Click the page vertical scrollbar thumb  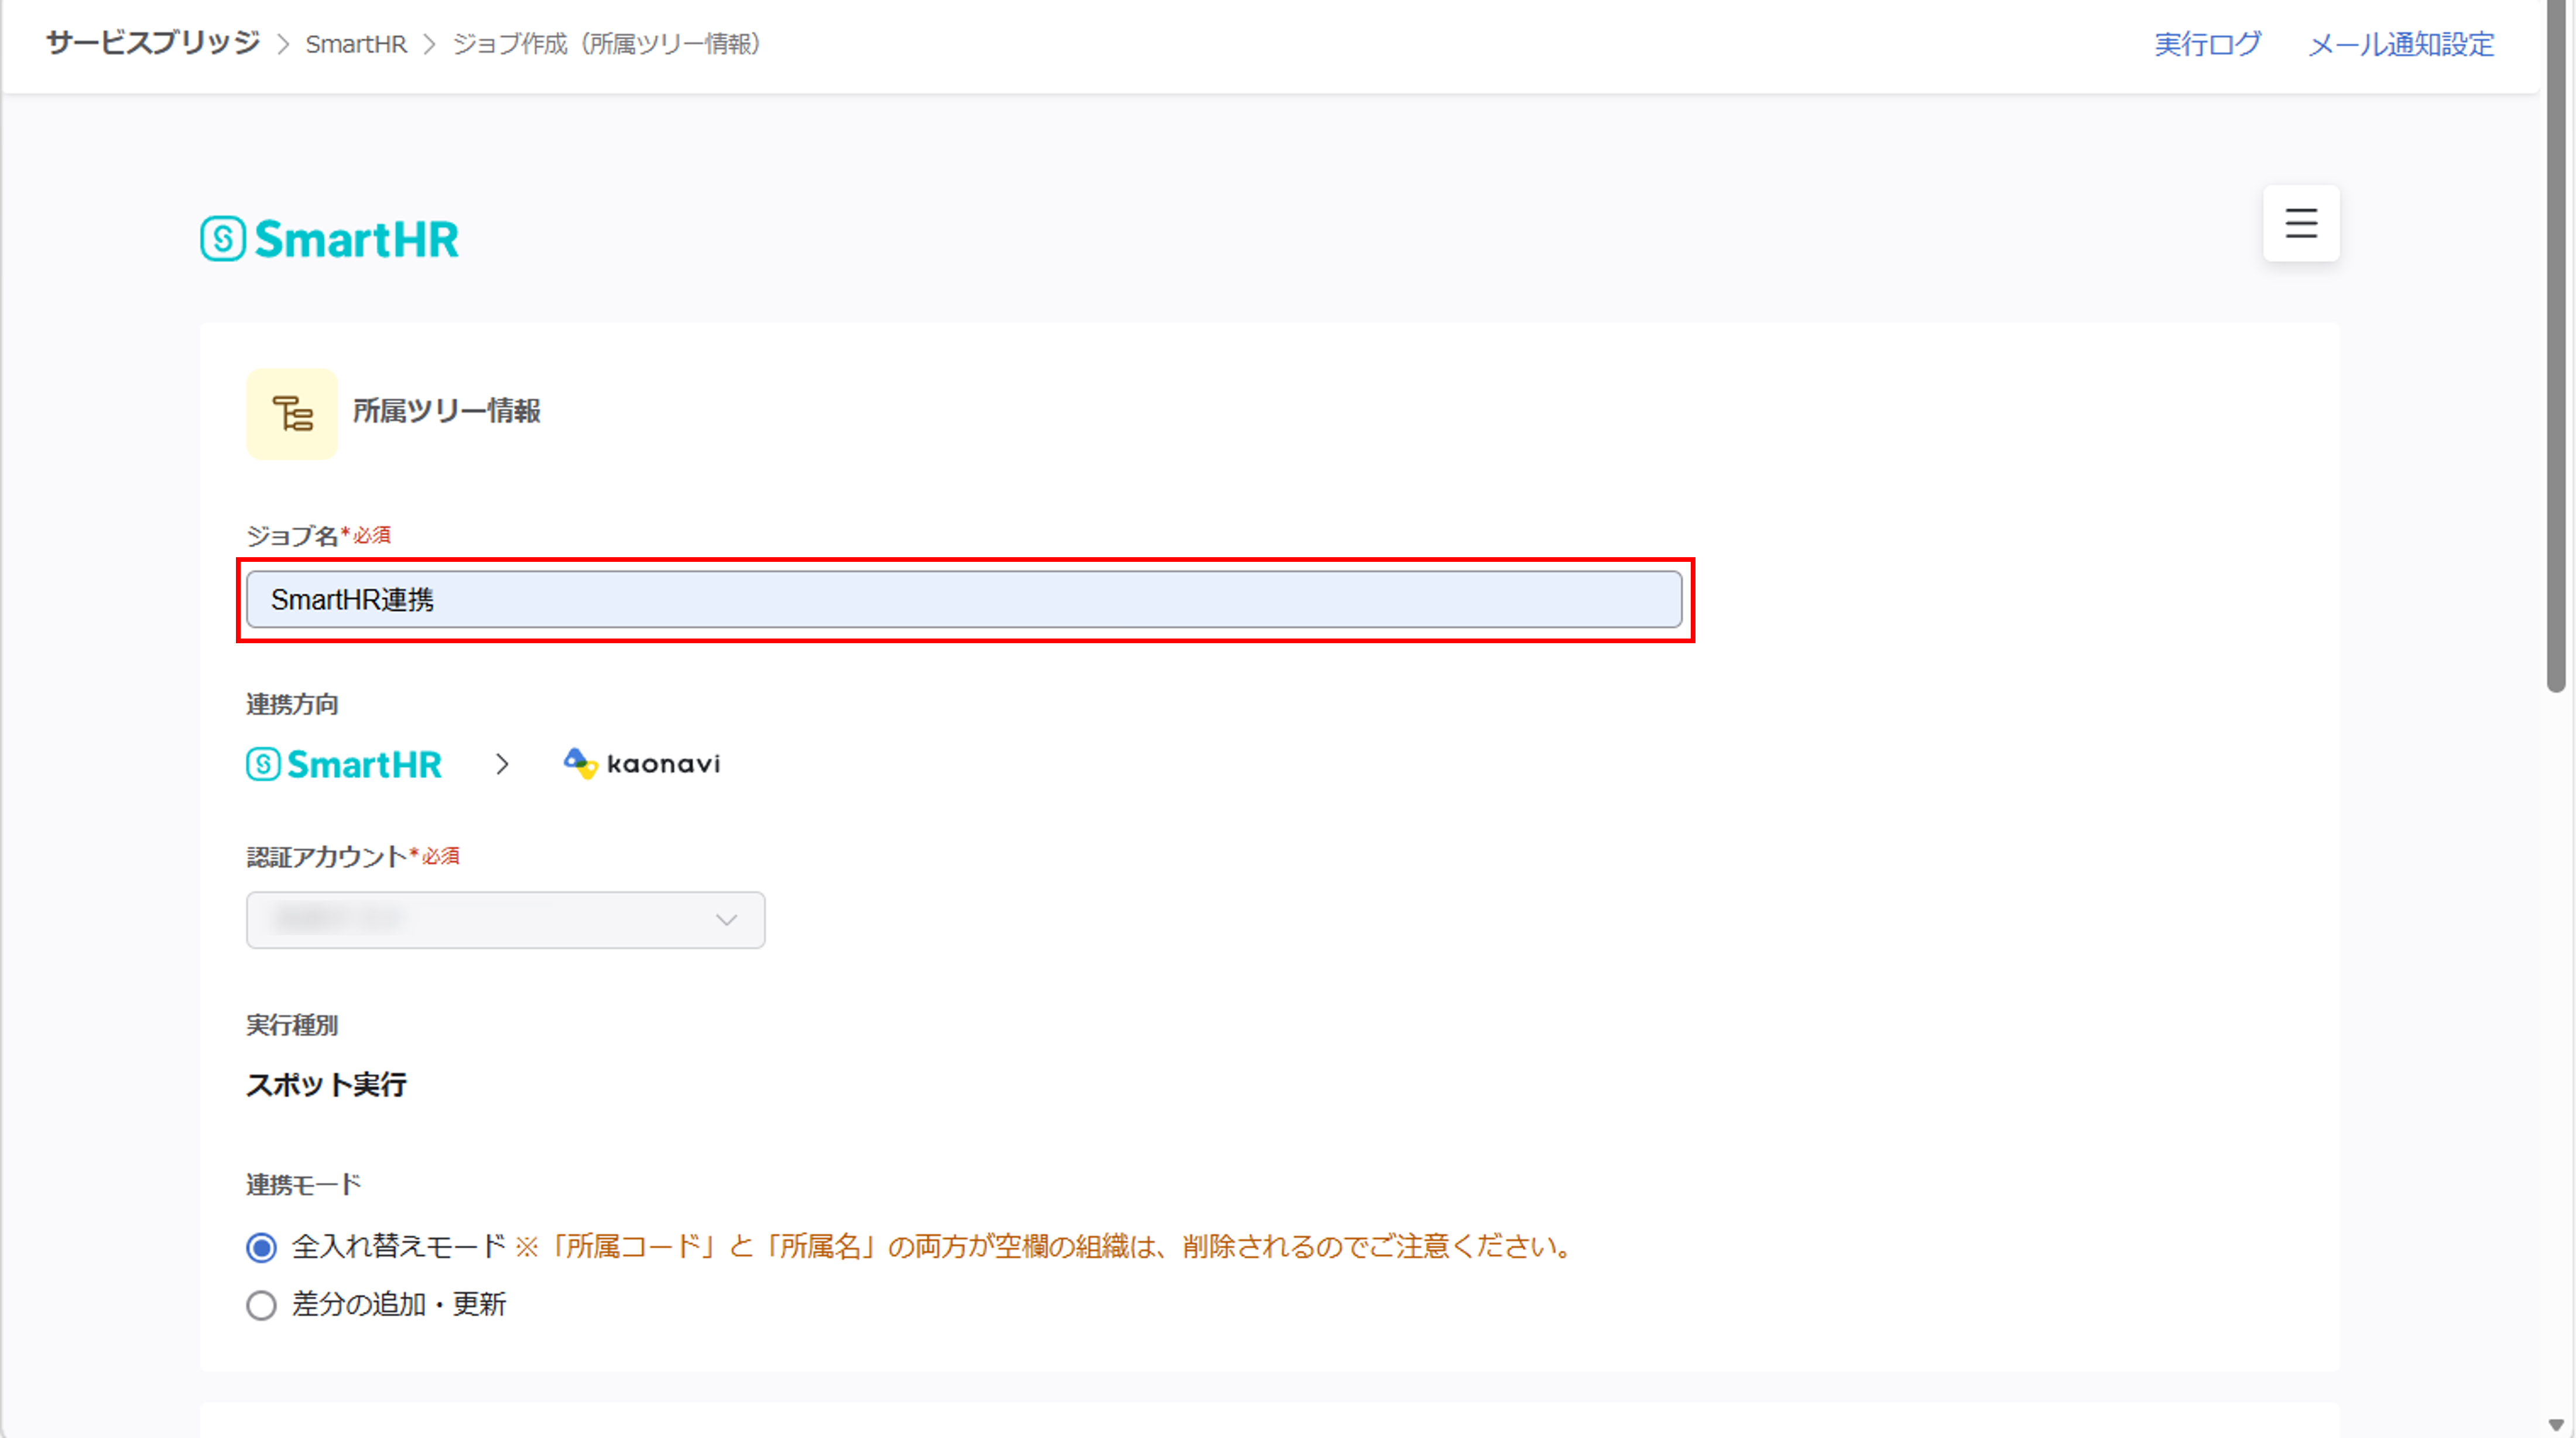[x=2556, y=346]
